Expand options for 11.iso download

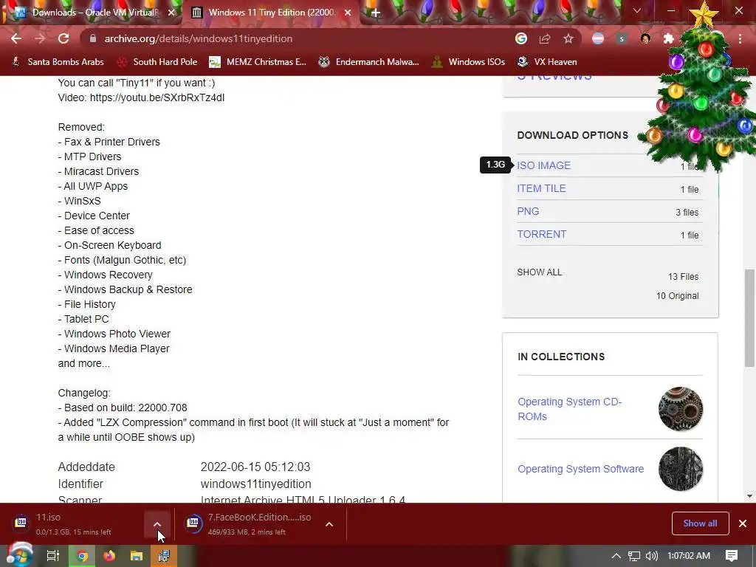(157, 524)
